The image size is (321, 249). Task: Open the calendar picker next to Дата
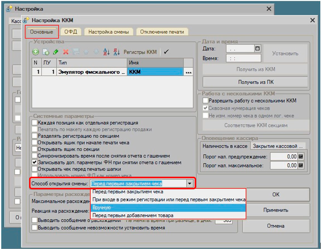(257, 49)
